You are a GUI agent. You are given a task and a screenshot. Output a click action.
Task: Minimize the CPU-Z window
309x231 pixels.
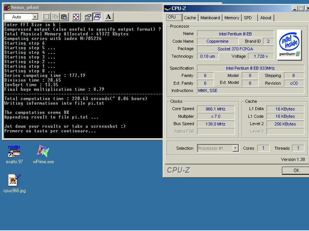pos(295,8)
